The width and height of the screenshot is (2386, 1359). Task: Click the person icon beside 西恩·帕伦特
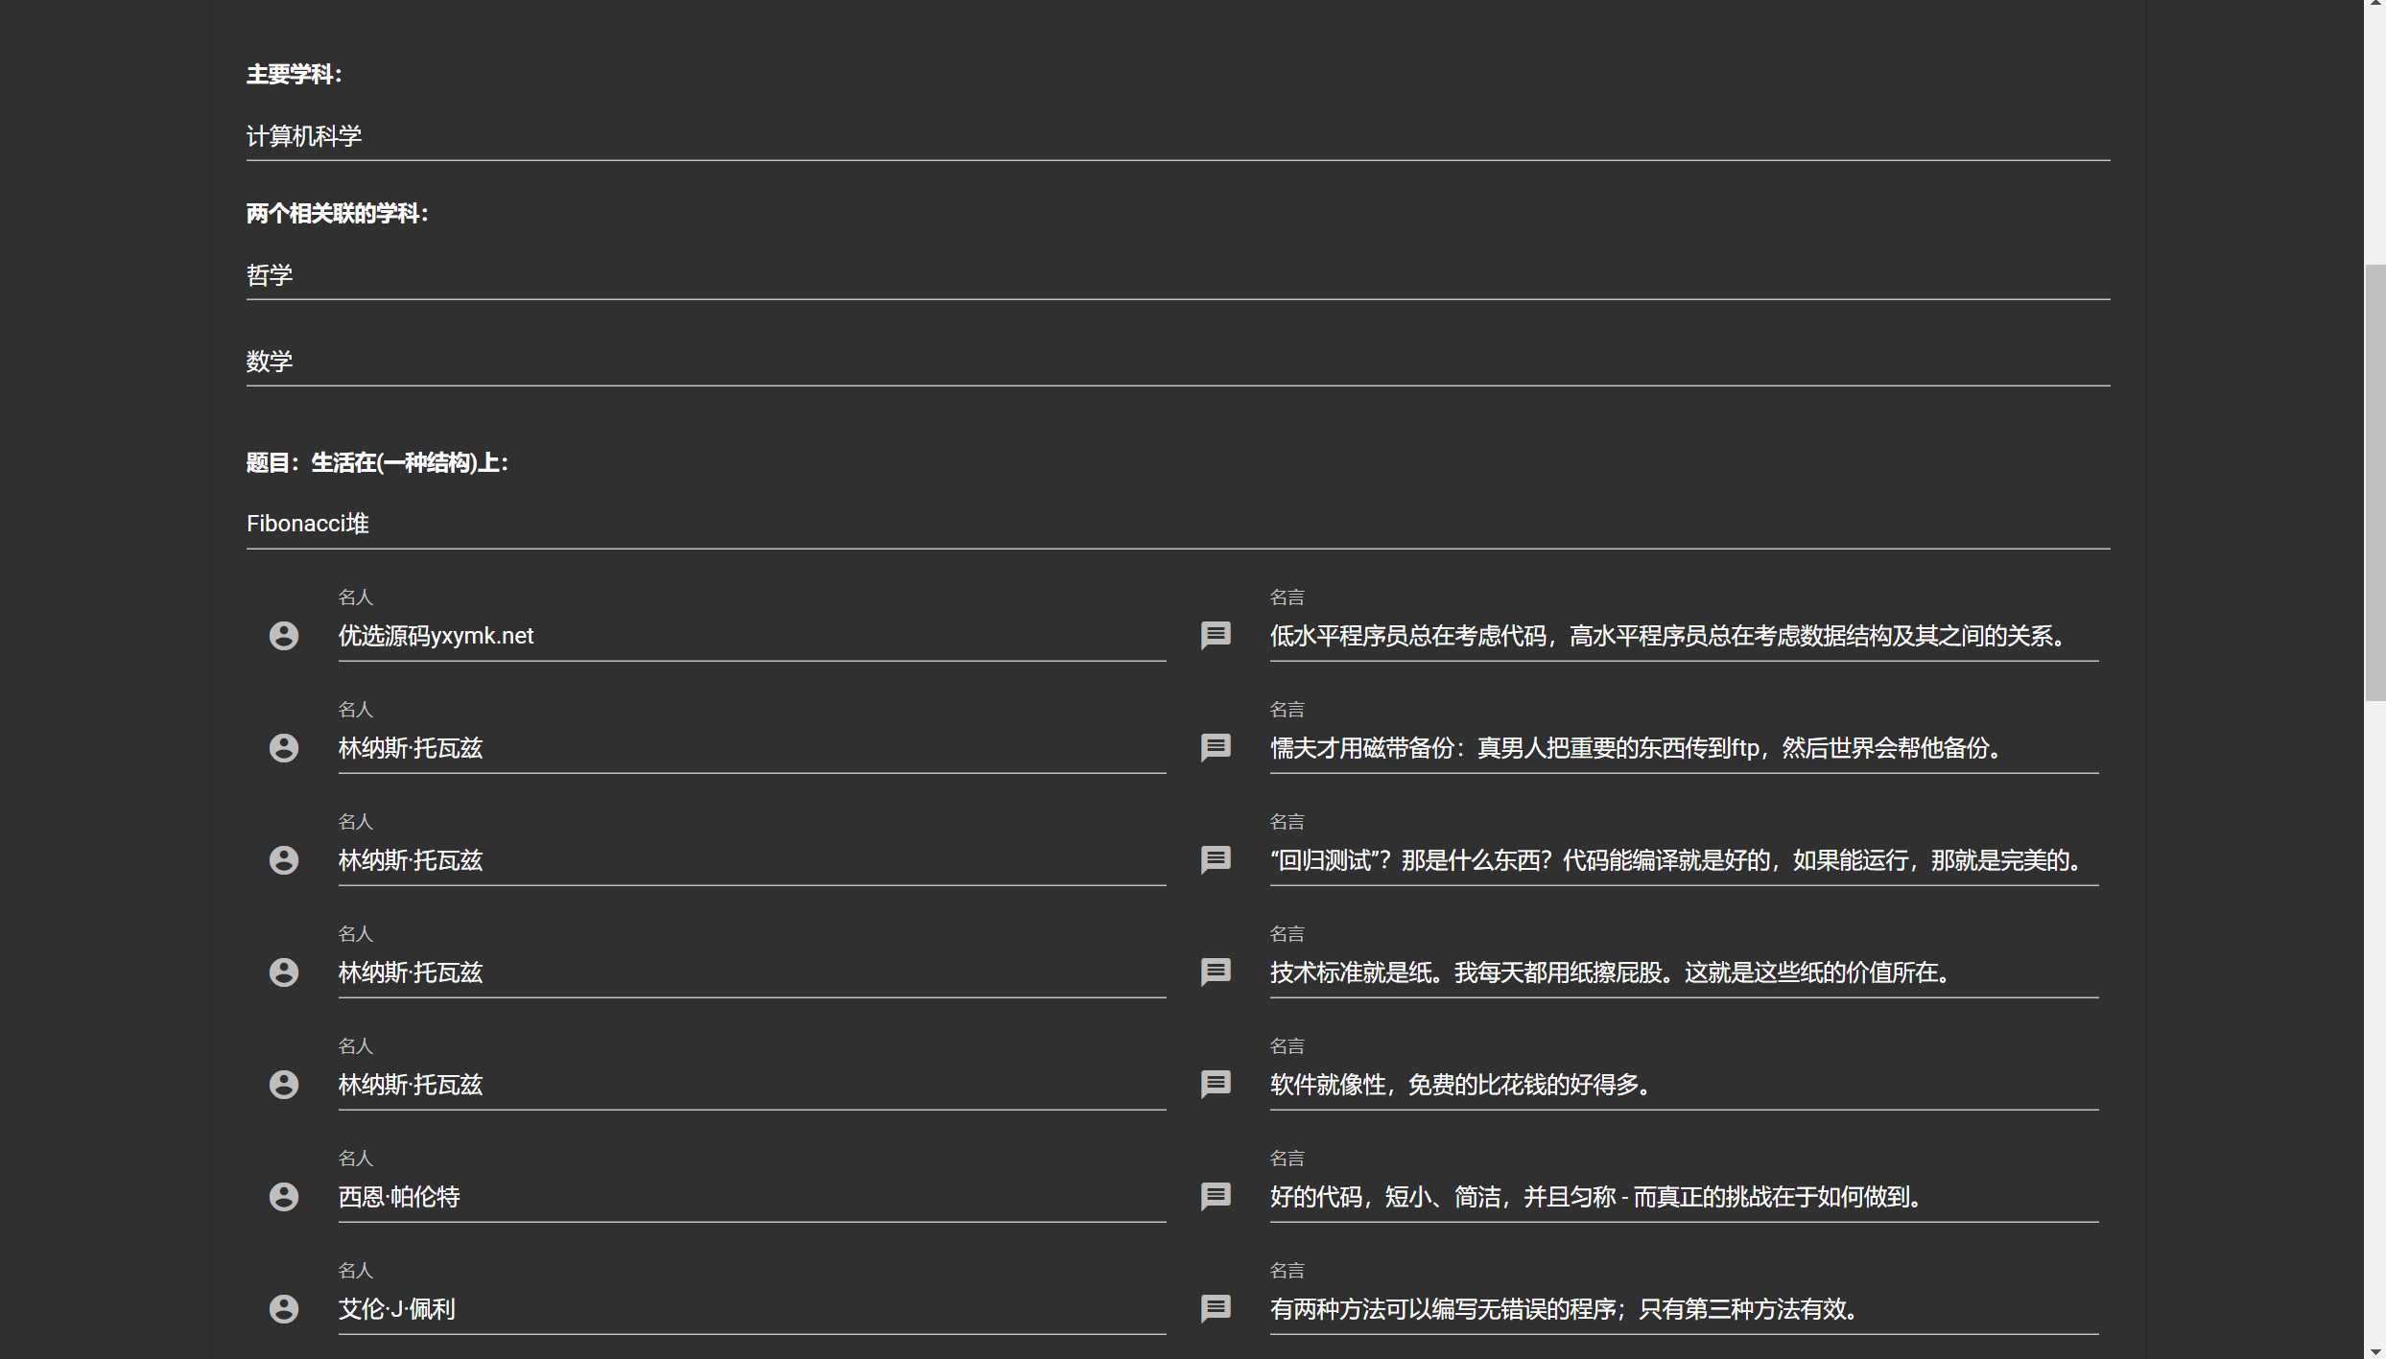click(284, 1196)
